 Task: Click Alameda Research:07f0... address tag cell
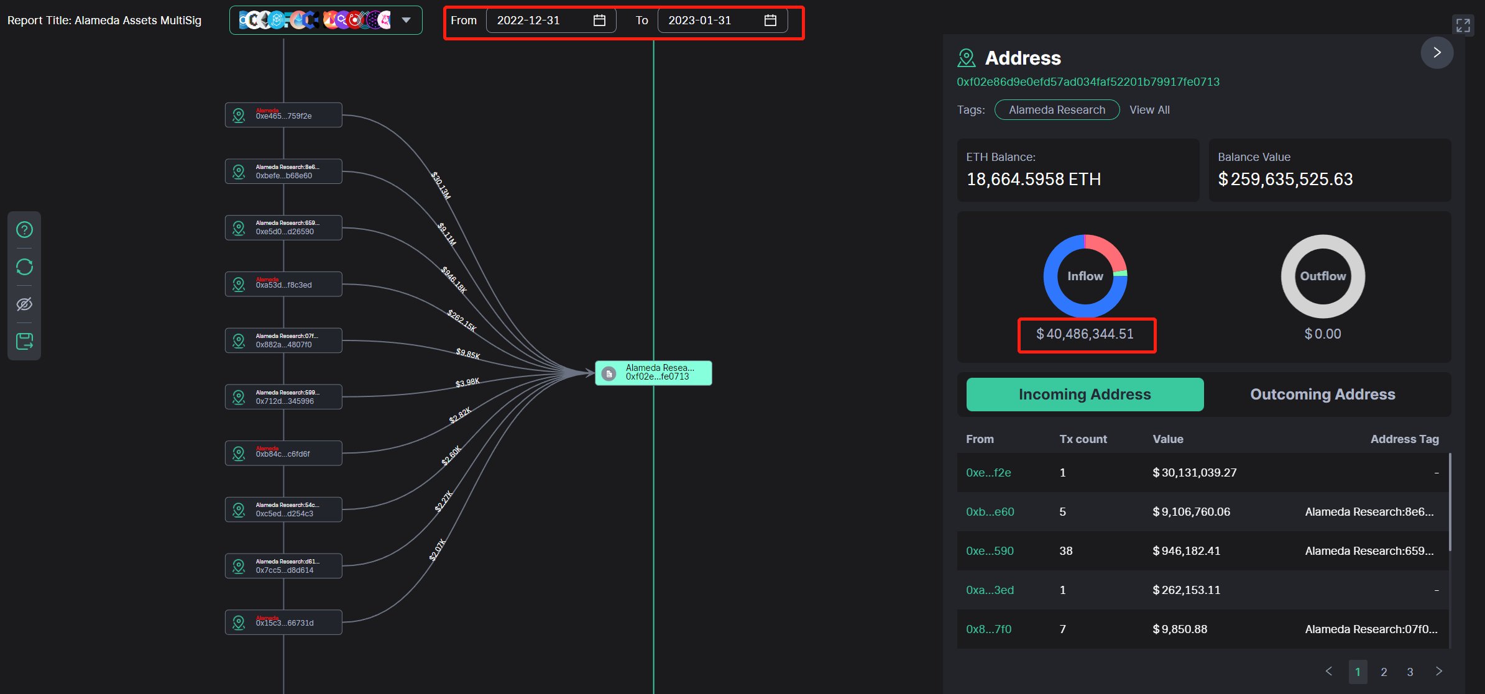click(x=1371, y=629)
